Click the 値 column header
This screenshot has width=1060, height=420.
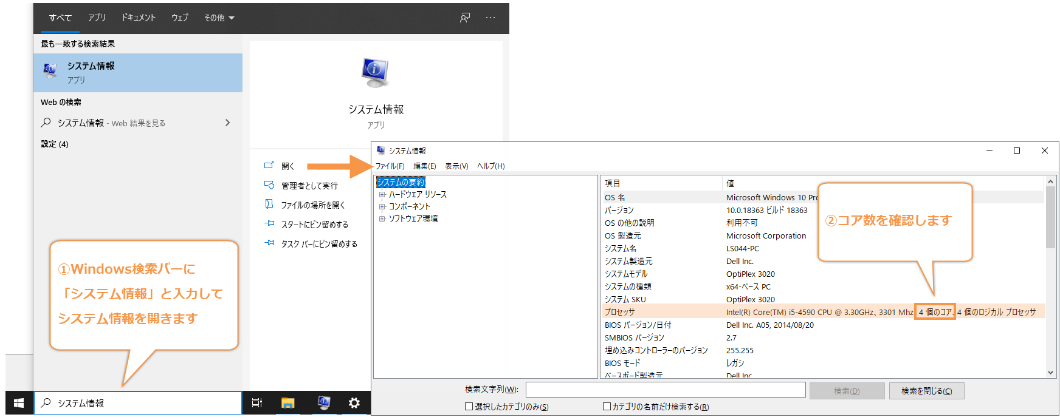(883, 183)
